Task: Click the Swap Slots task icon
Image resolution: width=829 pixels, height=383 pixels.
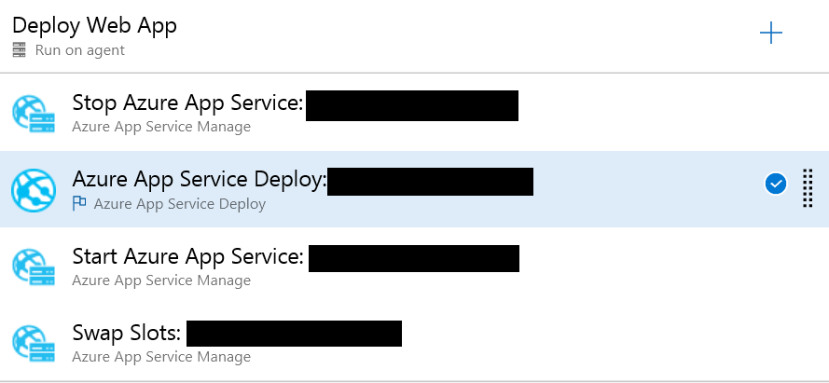Action: pos(34,343)
